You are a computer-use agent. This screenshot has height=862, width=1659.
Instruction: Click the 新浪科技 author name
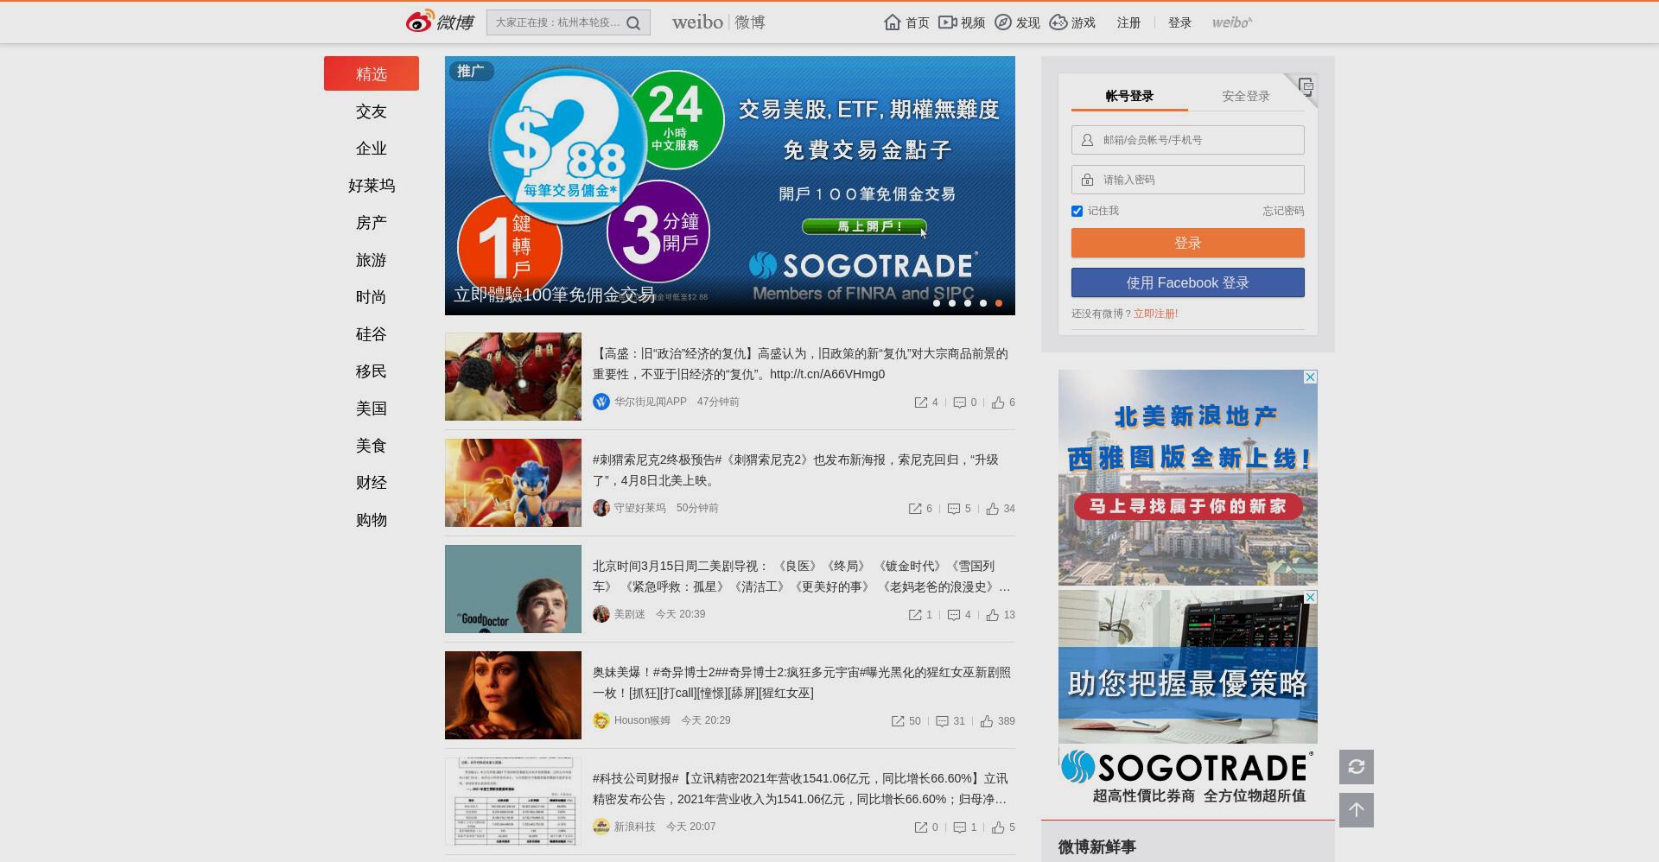point(635,827)
